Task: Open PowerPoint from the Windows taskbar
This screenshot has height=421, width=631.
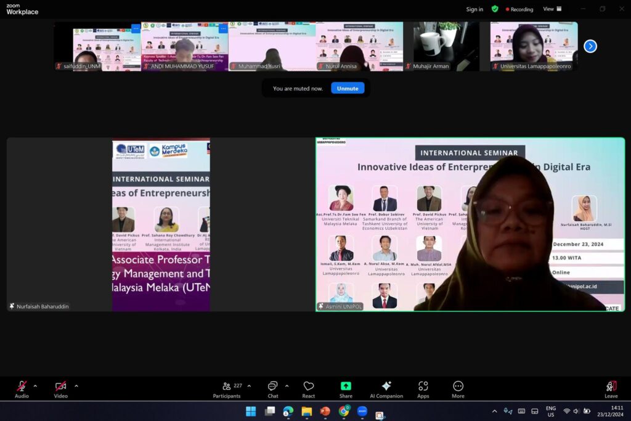Action: (x=325, y=411)
